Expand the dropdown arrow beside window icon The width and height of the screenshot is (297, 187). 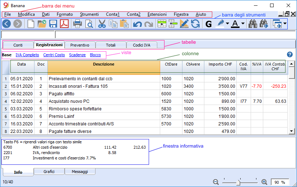point(285,24)
